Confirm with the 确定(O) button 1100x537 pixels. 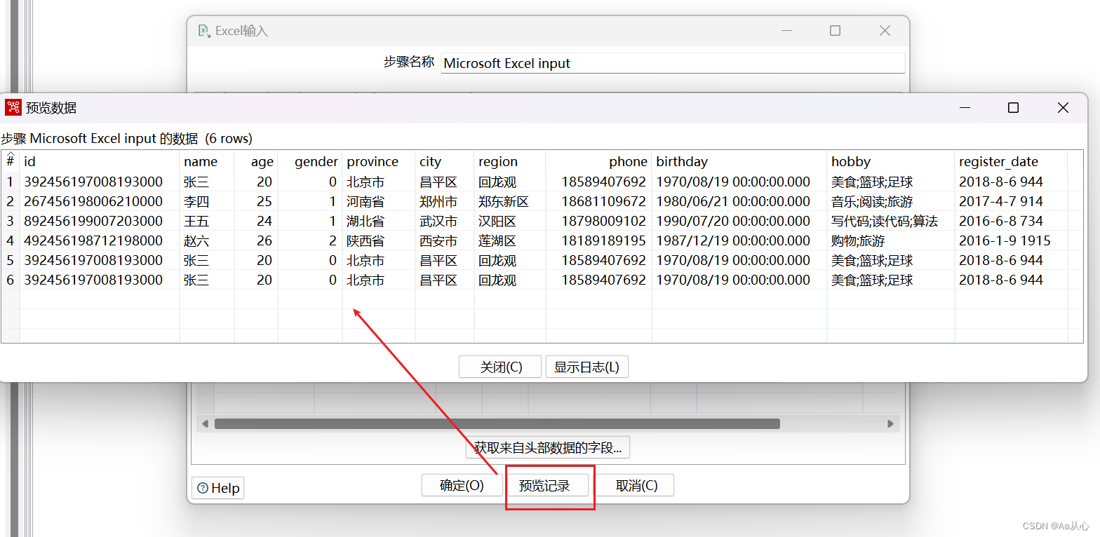point(462,485)
